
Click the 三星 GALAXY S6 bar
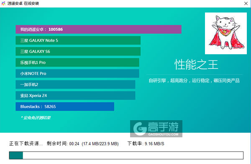pyautogui.click(x=78, y=51)
